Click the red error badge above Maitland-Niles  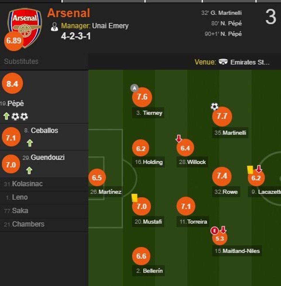(x=214, y=230)
